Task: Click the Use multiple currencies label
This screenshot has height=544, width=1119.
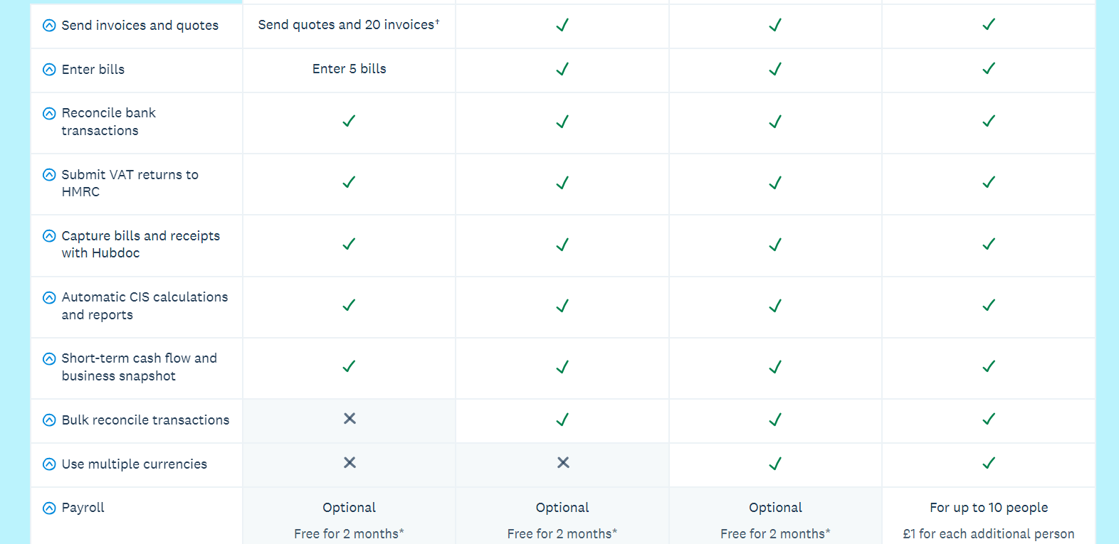Action: click(x=134, y=464)
